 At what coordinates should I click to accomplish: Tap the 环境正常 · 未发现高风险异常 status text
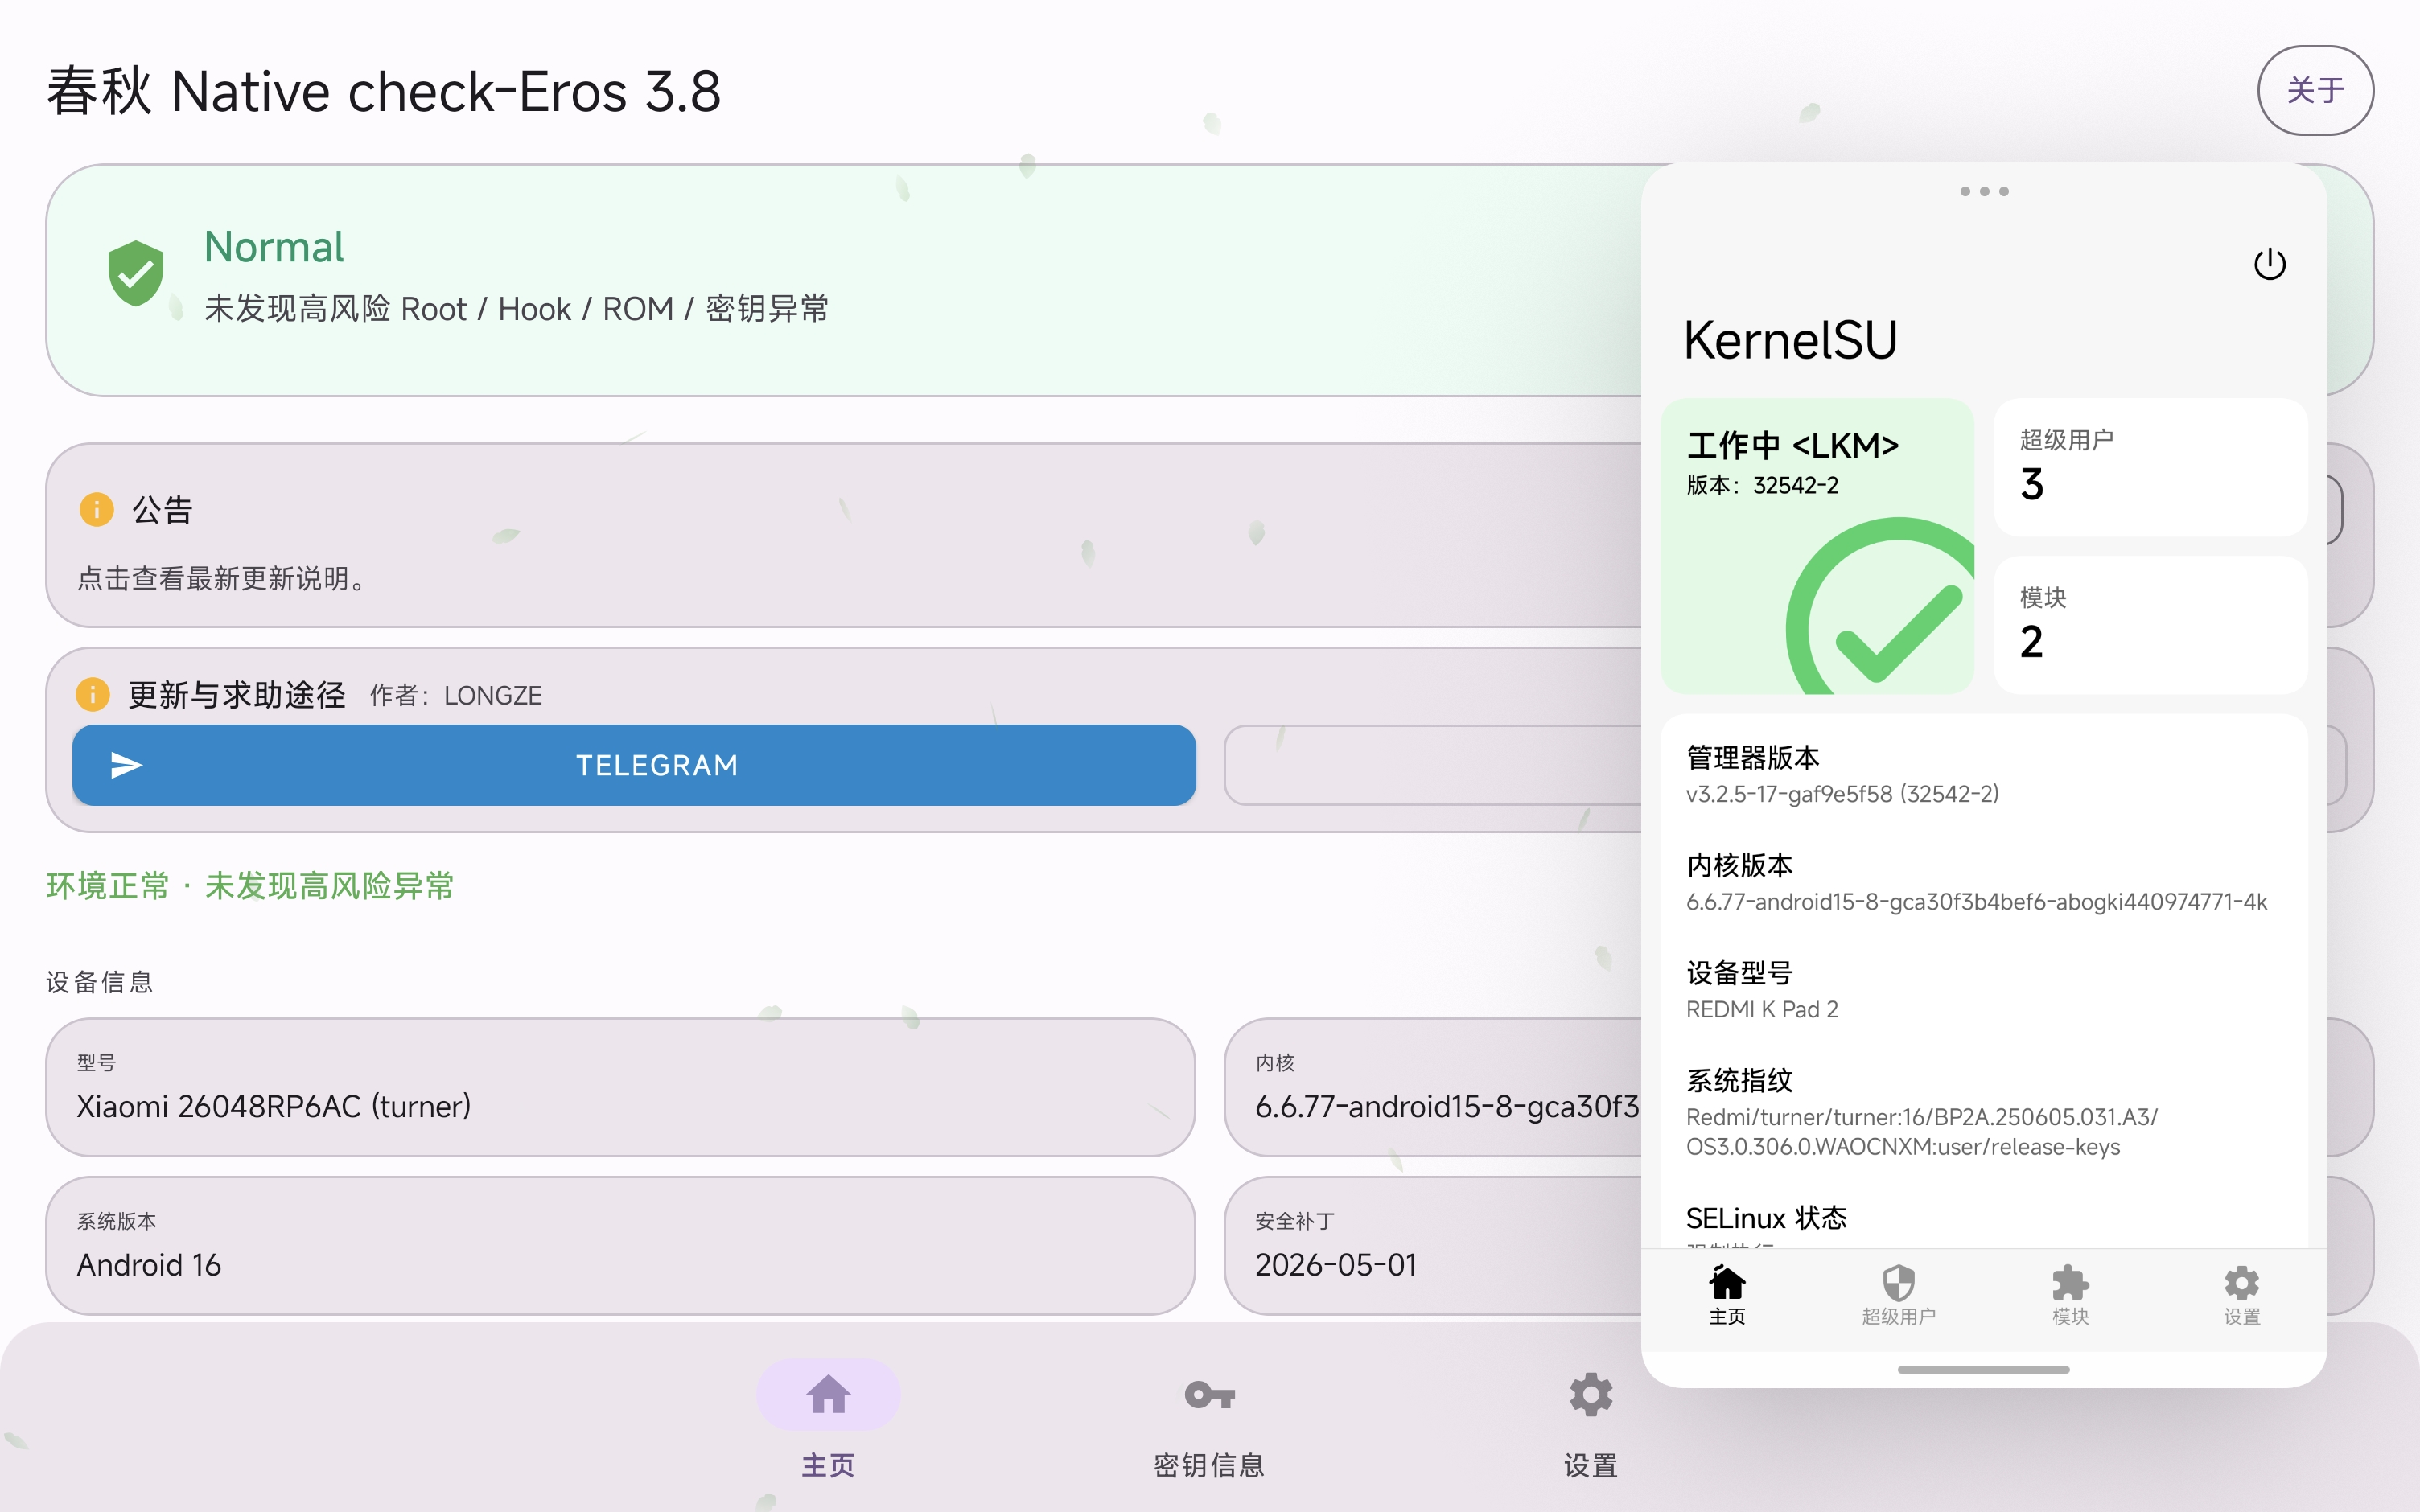tap(250, 886)
